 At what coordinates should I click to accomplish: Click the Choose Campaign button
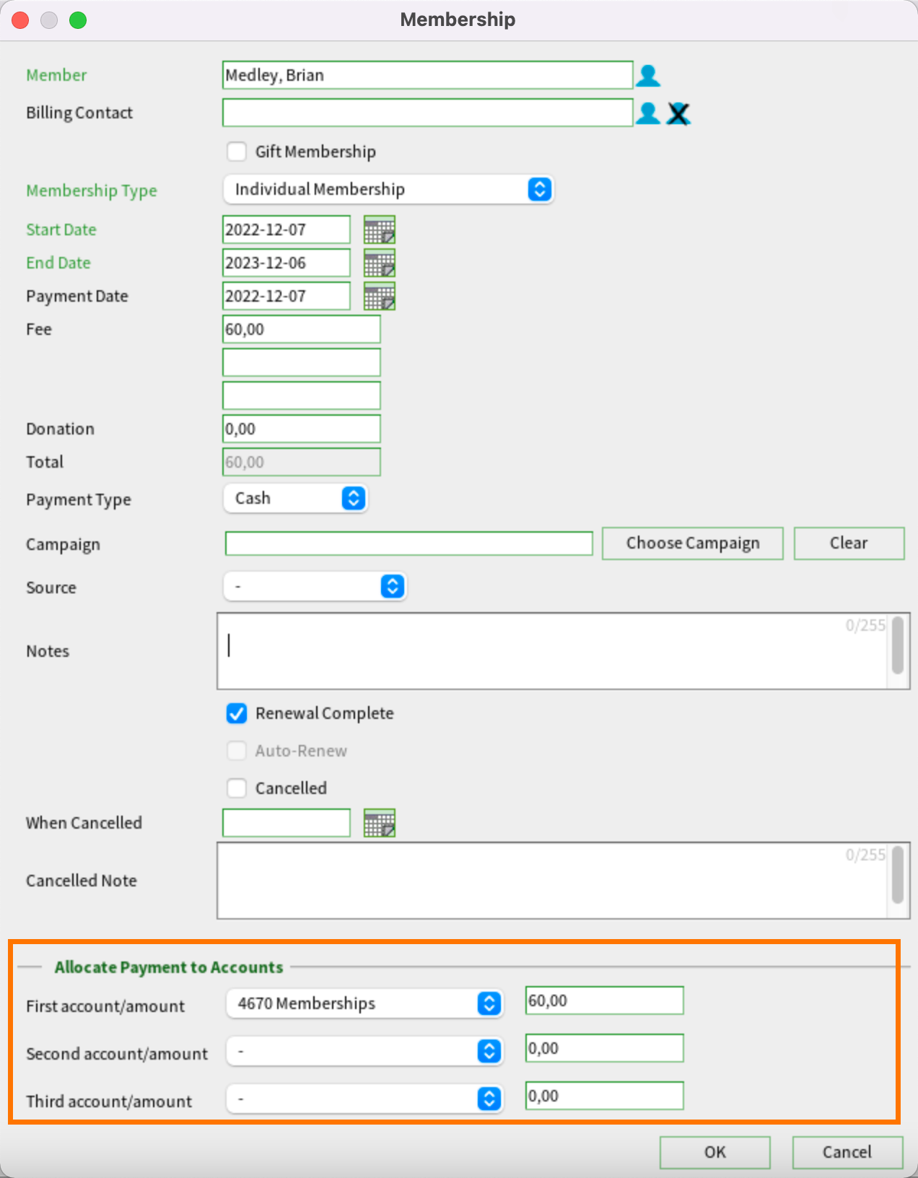(x=693, y=543)
